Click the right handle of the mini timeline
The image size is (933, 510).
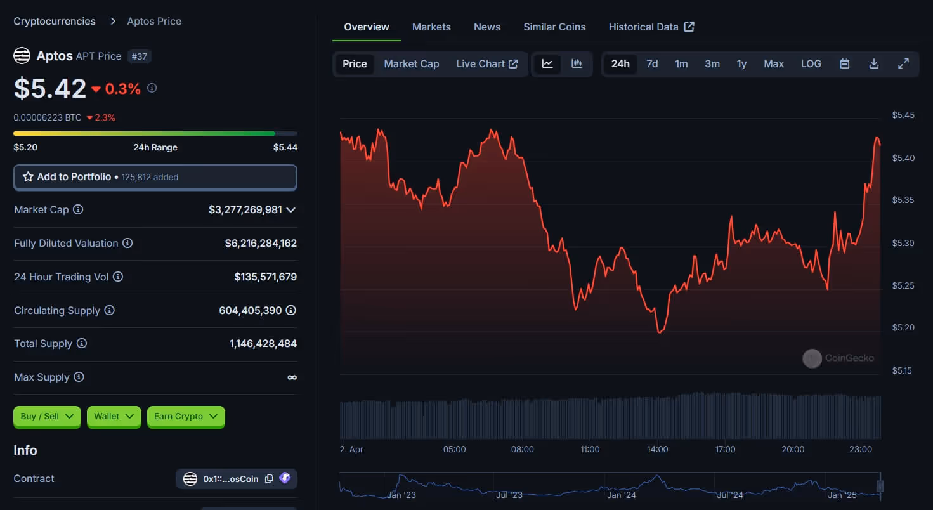pyautogui.click(x=880, y=486)
